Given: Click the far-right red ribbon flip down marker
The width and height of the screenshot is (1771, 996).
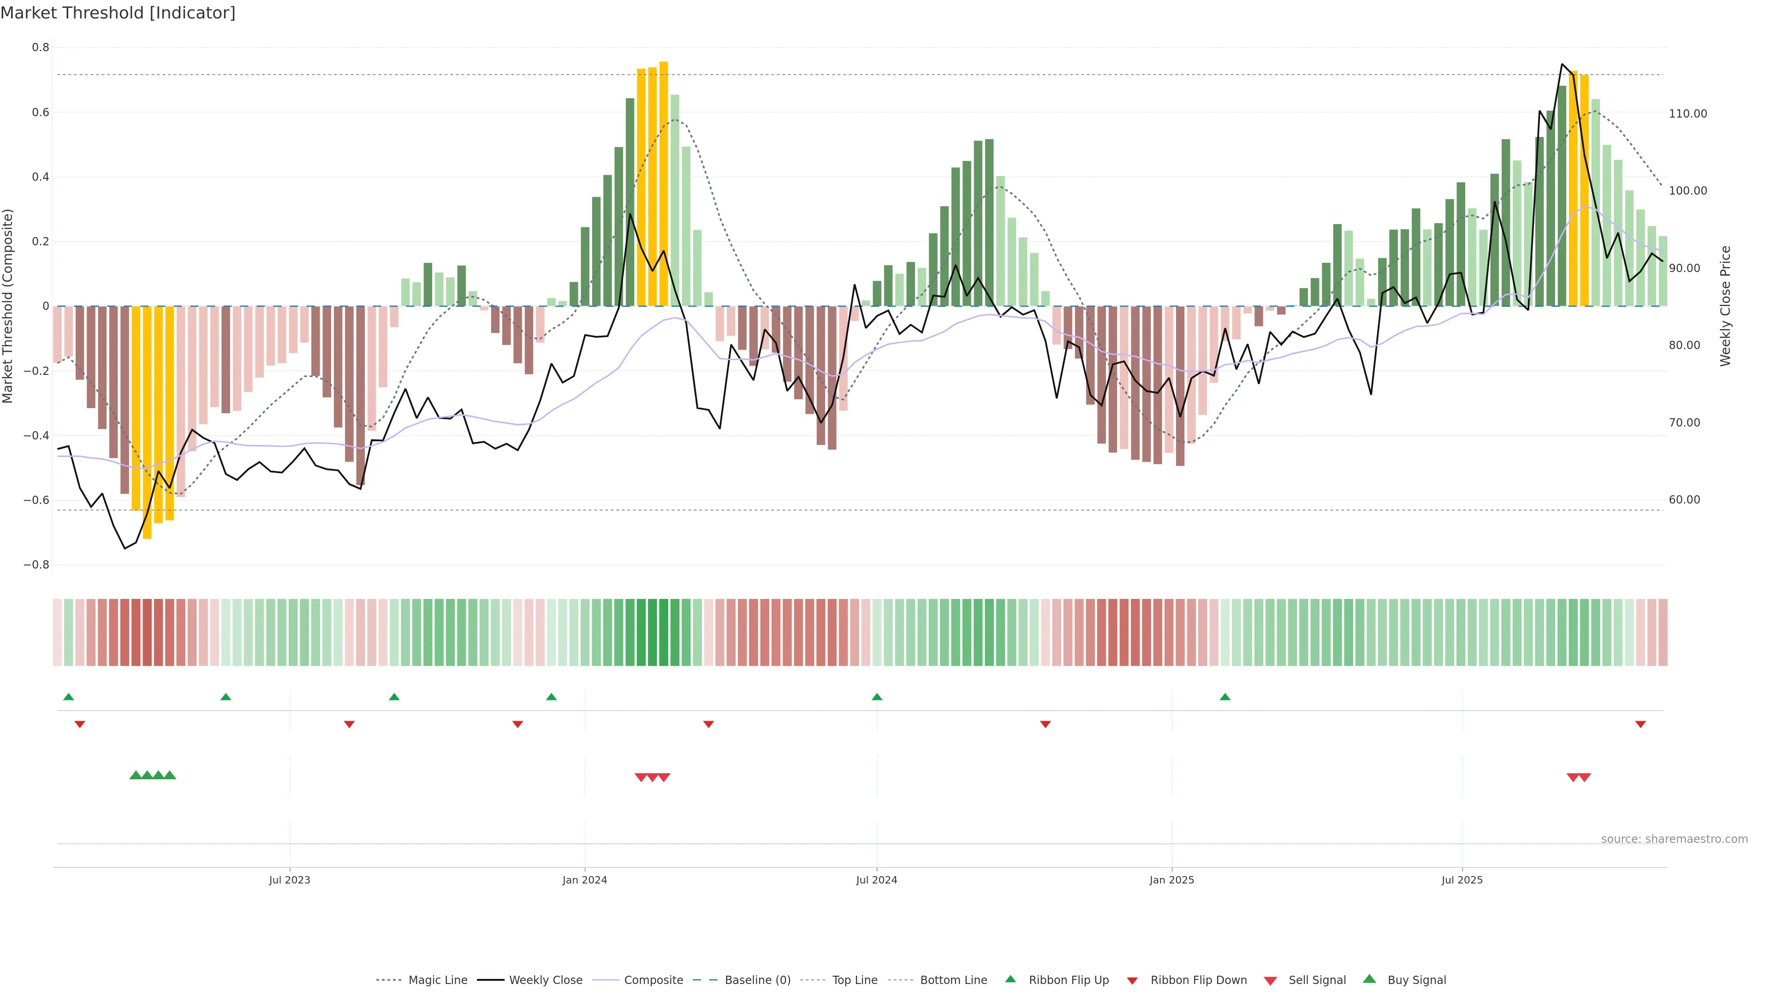Looking at the screenshot, I should click(1640, 724).
